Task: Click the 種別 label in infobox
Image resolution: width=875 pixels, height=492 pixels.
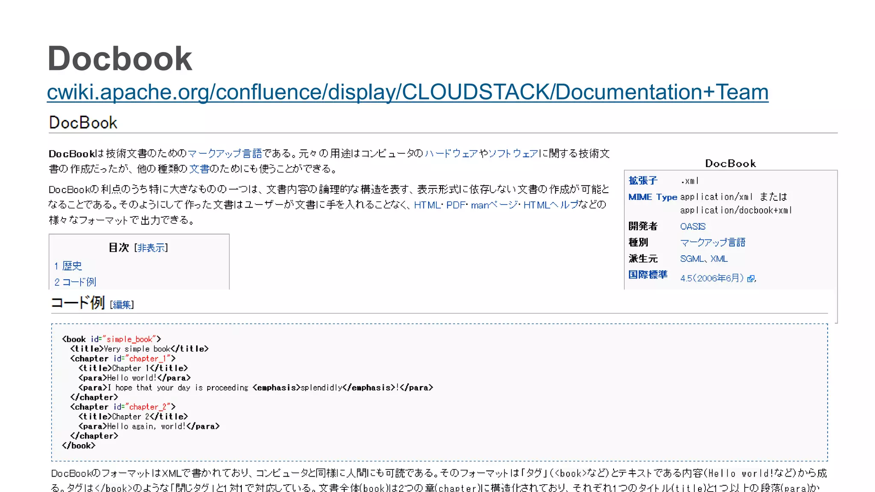Action: pyautogui.click(x=638, y=243)
